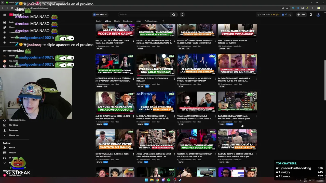Switch to the Inicio channel tab
326x183 pixels.
99,21
